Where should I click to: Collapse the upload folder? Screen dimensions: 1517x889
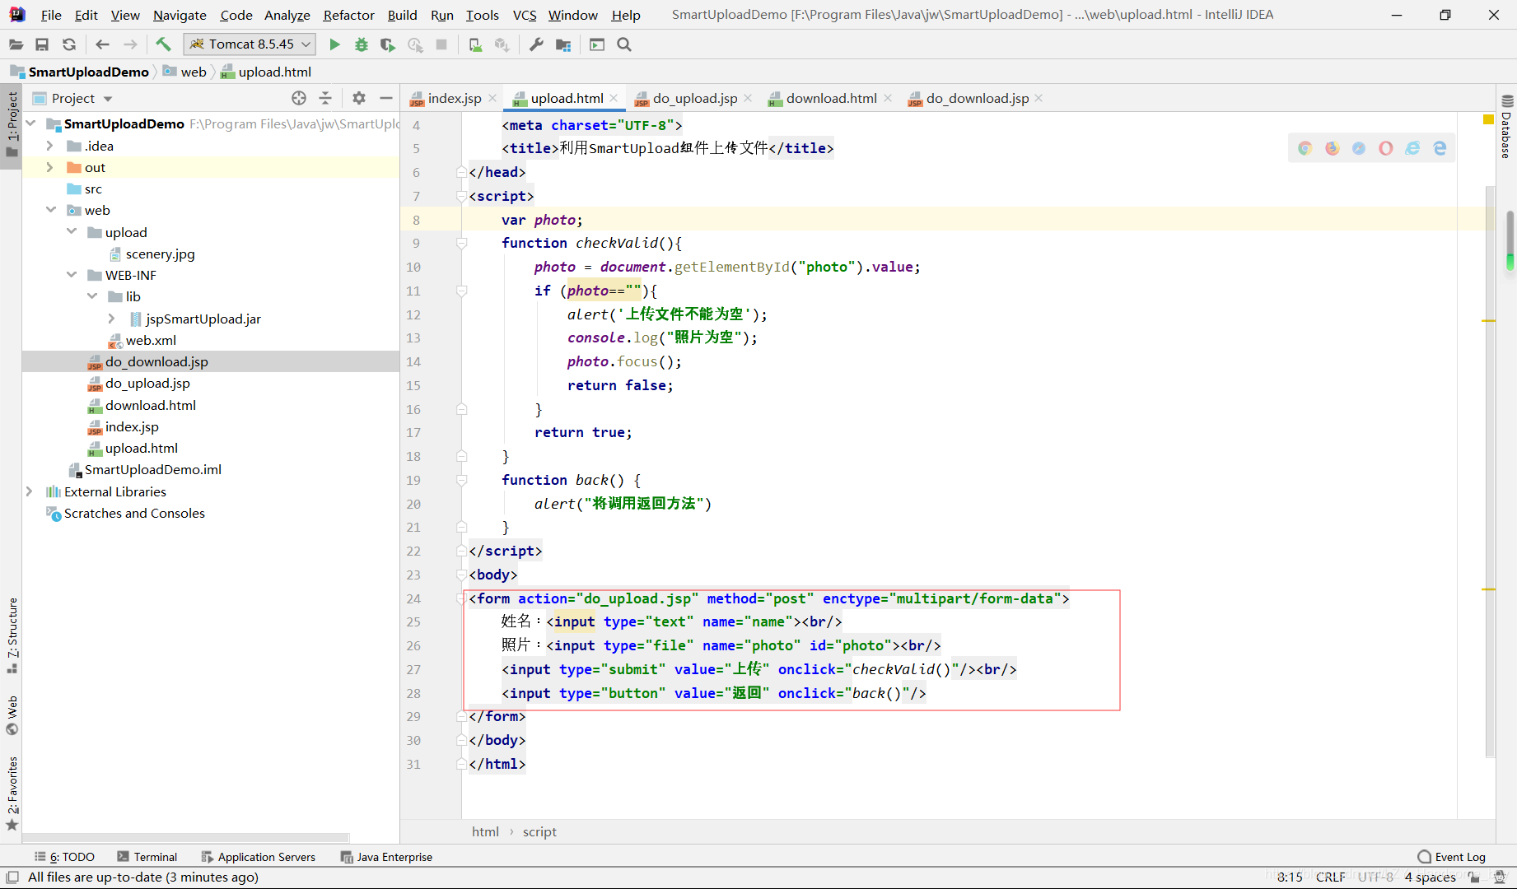click(x=72, y=232)
